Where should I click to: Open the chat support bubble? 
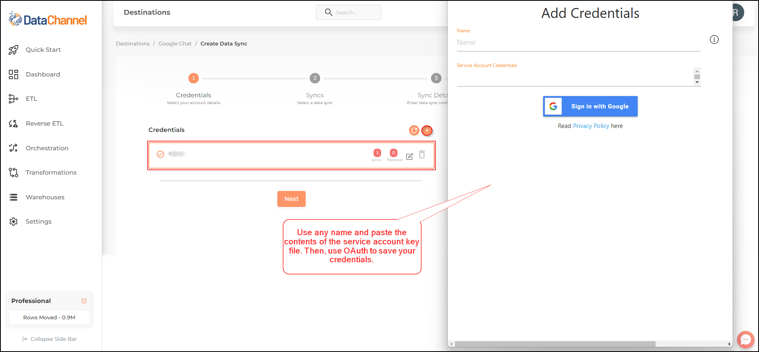[745, 340]
